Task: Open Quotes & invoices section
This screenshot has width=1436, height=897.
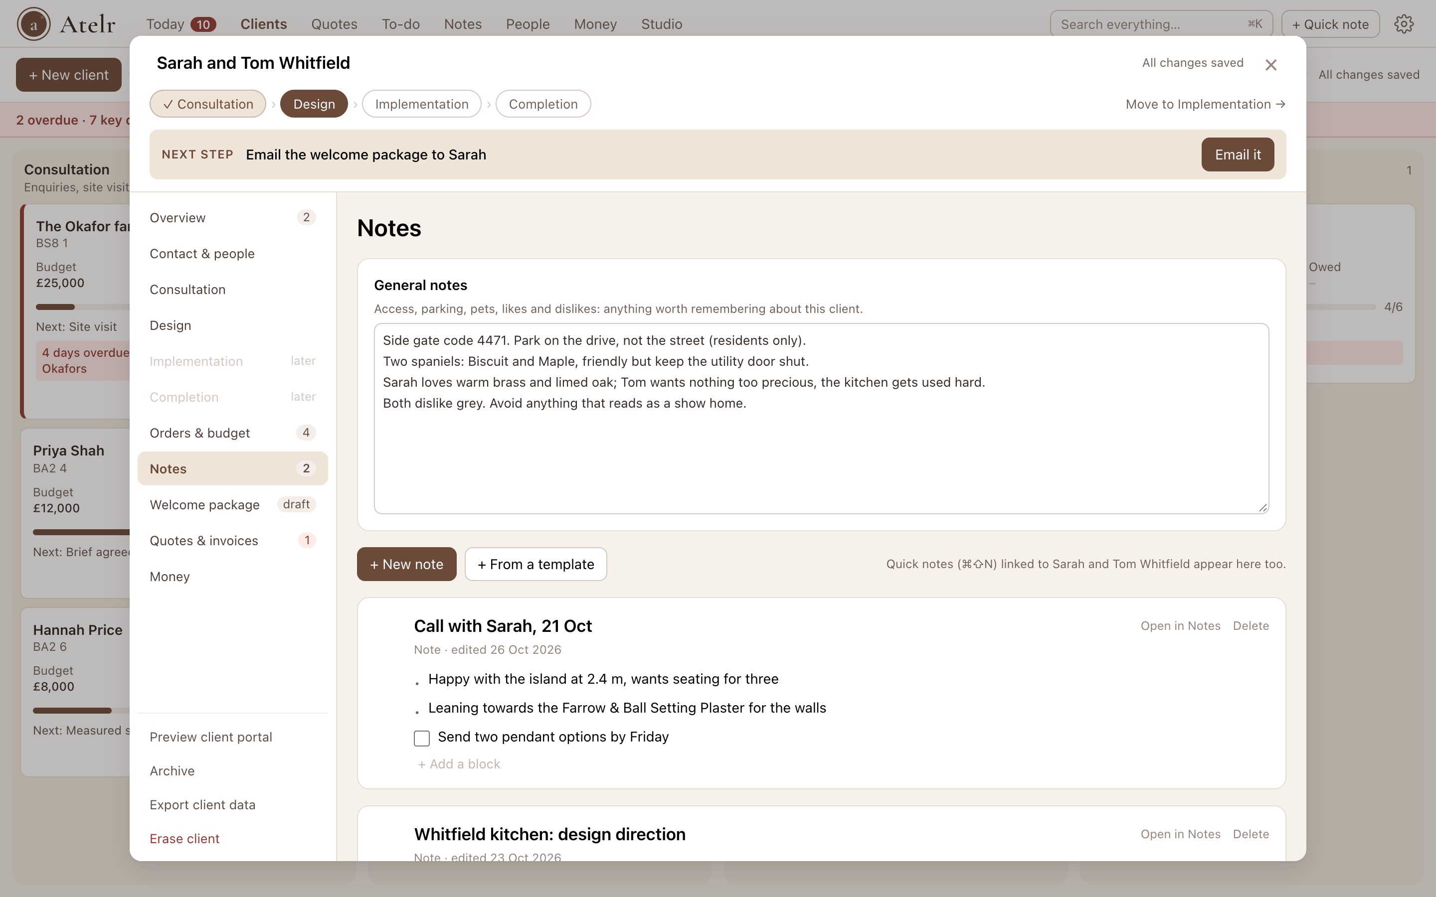Action: coord(233,541)
